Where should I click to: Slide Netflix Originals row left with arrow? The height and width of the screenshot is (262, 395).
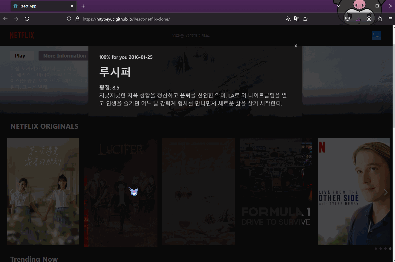11,192
